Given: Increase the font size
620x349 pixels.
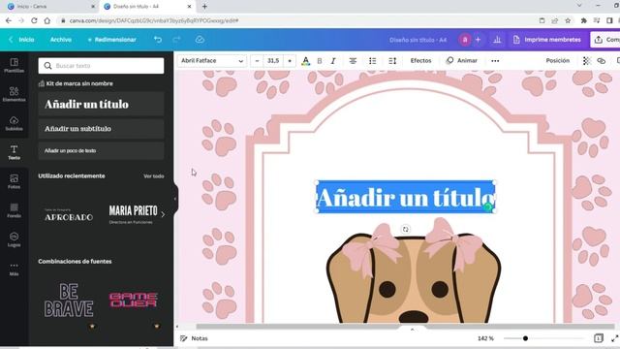Looking at the screenshot, I should click(290, 61).
